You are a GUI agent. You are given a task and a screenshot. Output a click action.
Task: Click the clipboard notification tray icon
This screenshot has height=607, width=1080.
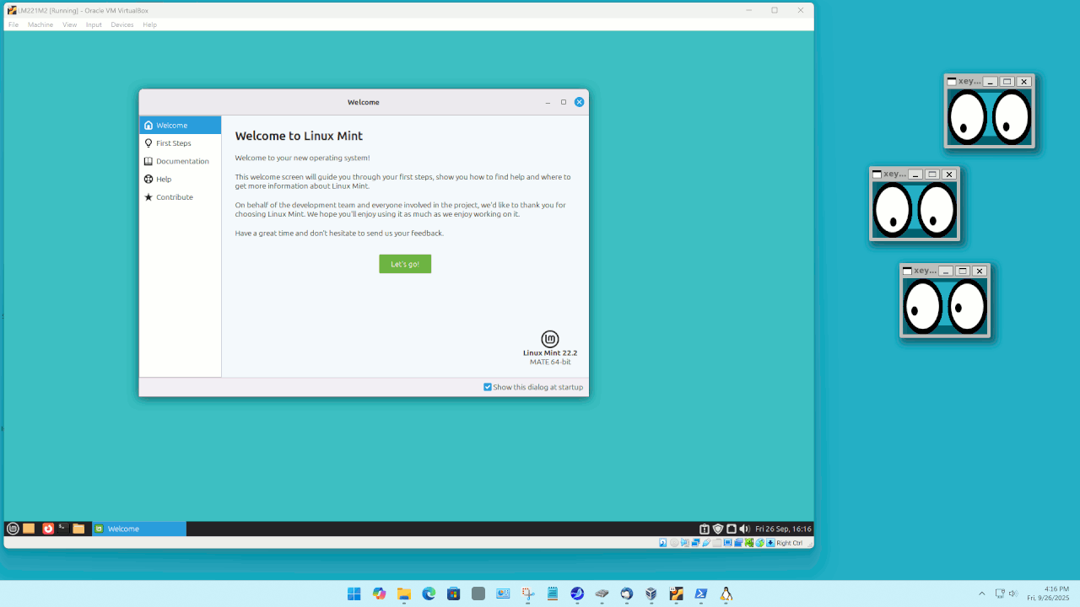coord(705,529)
